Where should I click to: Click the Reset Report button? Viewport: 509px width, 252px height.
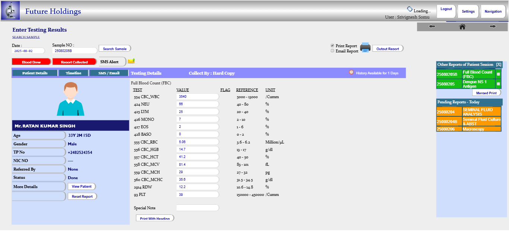click(x=82, y=196)
